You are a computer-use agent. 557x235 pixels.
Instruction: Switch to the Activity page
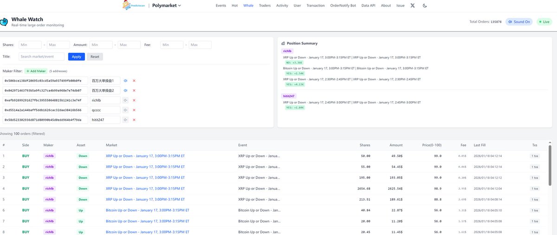(x=282, y=6)
